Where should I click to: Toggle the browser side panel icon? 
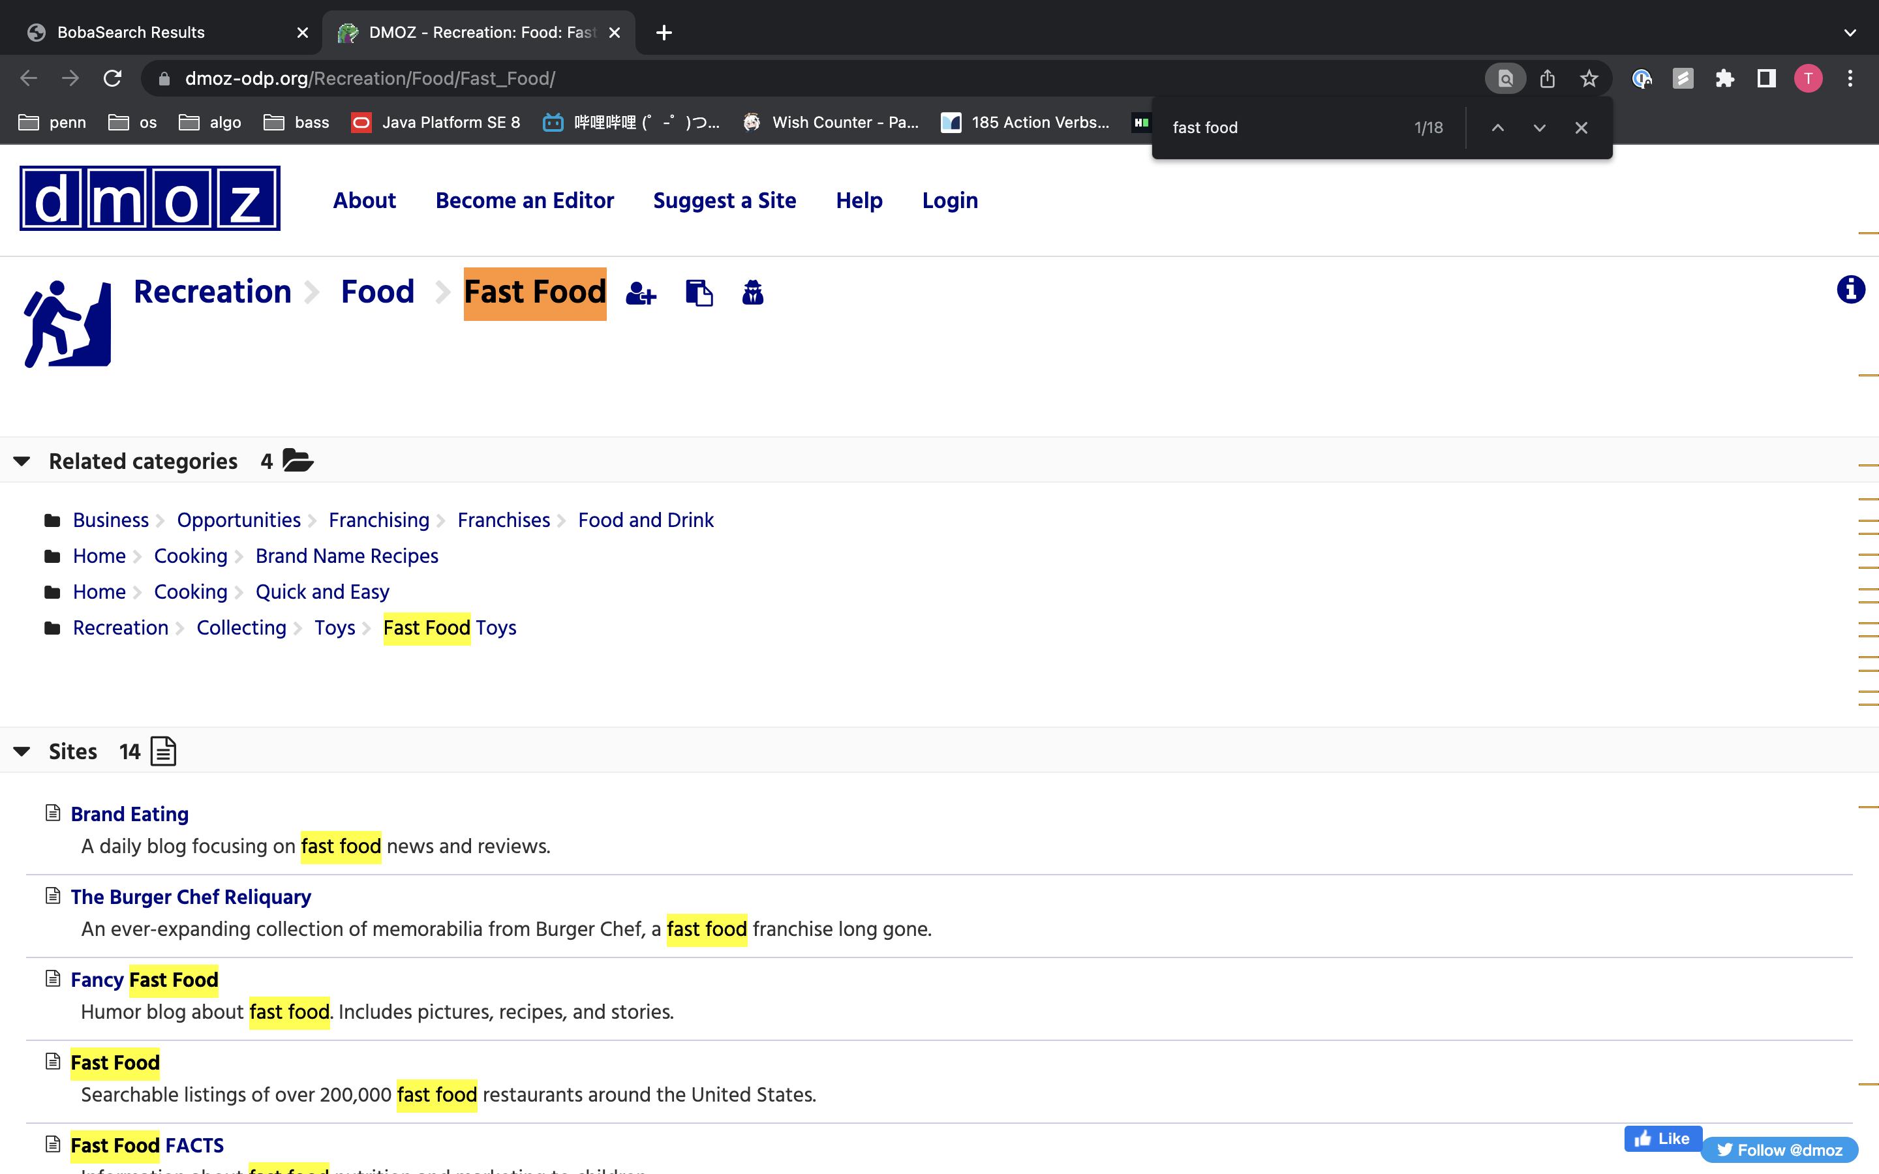(1766, 78)
